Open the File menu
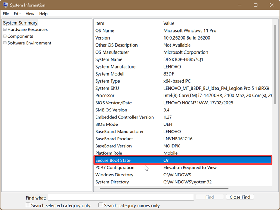Image resolution: width=280 pixels, height=210 pixels. 6,14
